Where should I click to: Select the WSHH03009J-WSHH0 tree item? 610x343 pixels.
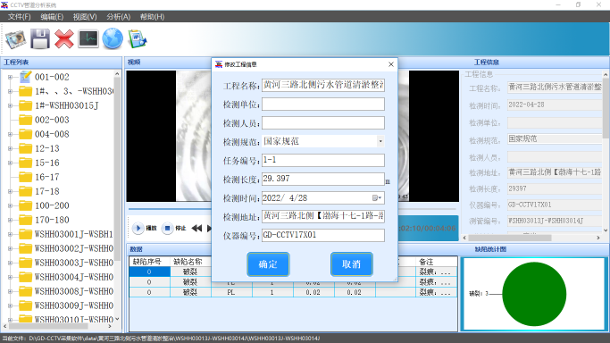coord(73,306)
